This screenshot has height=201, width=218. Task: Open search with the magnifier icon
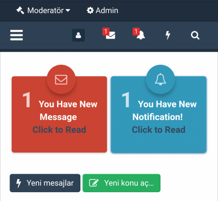click(x=195, y=35)
